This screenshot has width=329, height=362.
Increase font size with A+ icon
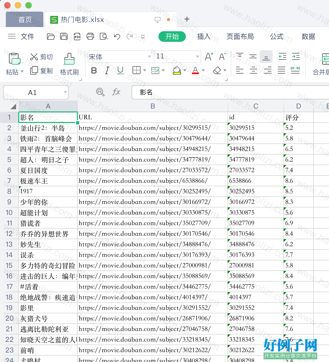[209, 56]
